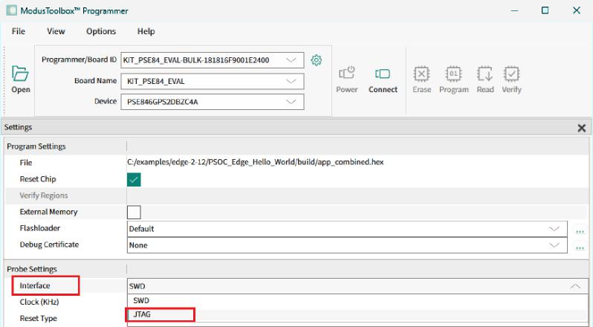Open the Help menu
Image resolution: width=593 pixels, height=327 pixels.
(x=146, y=31)
